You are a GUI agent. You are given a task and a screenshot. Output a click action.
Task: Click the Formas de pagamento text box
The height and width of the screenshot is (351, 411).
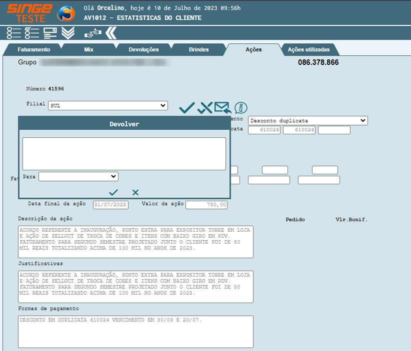click(x=135, y=332)
